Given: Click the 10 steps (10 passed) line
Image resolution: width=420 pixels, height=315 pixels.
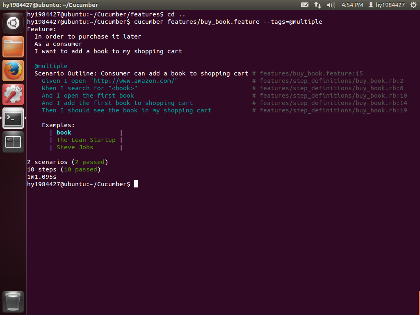Looking at the screenshot, I should point(64,169).
